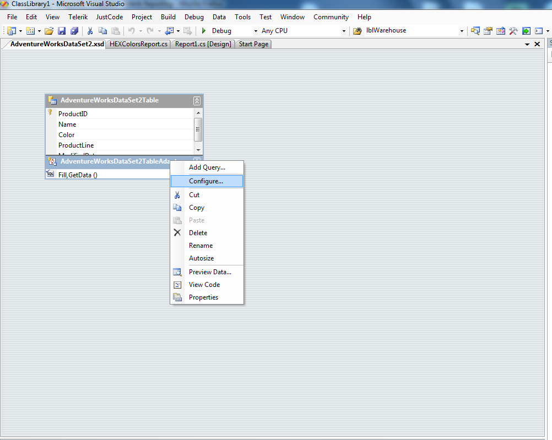Click the Add New Item toolbar icon
Image resolution: width=552 pixels, height=440 pixels.
30,31
